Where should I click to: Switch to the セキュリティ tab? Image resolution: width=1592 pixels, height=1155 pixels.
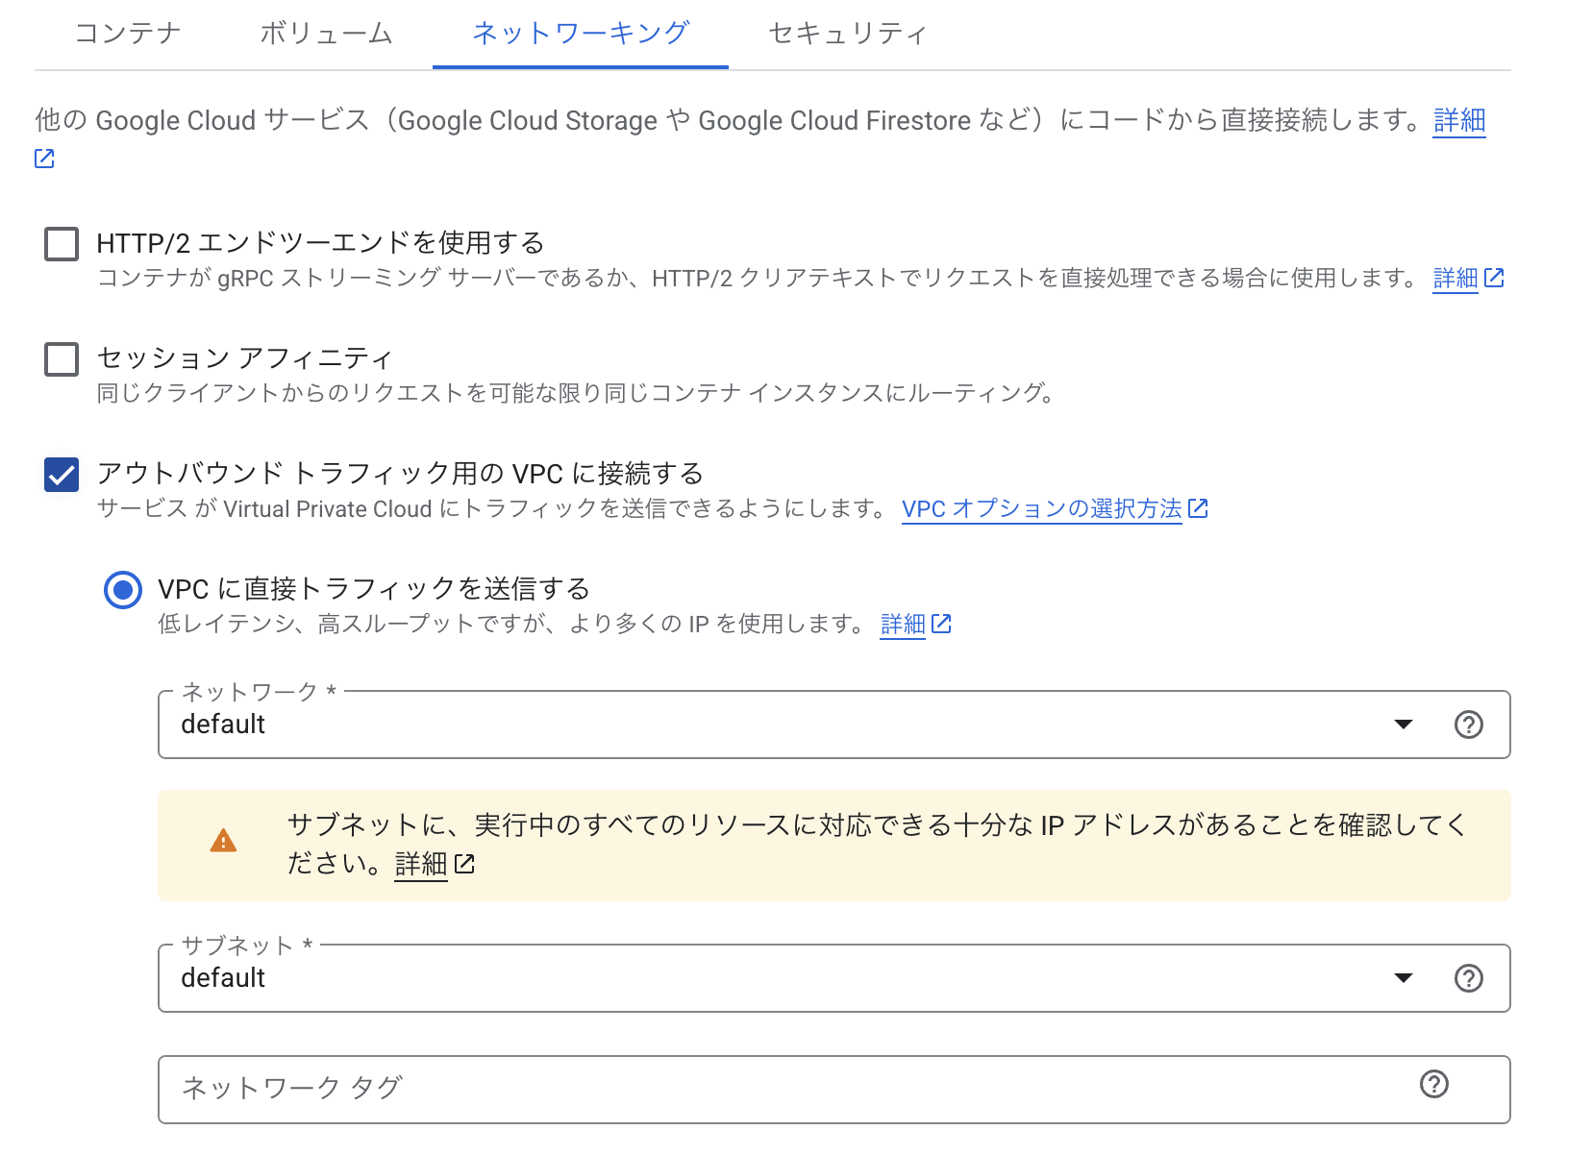[846, 33]
